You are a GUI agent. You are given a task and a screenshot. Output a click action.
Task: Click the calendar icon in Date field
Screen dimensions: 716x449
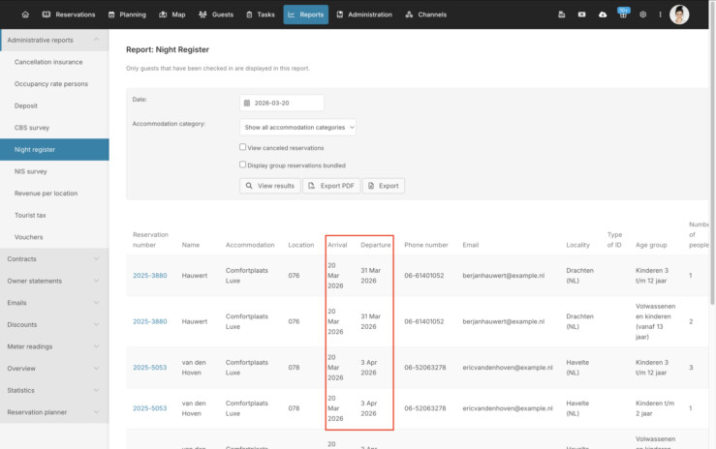click(x=247, y=103)
